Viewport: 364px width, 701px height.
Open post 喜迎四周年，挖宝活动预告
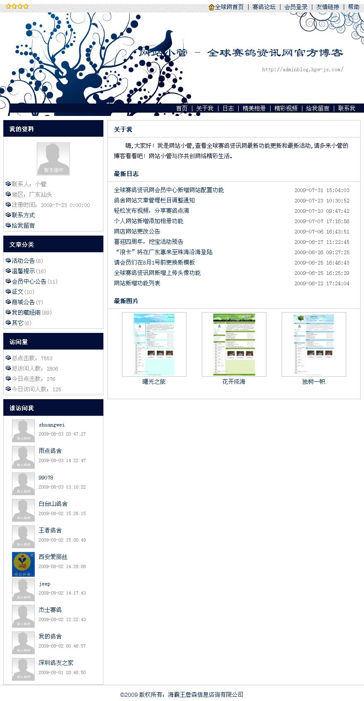[x=148, y=242]
